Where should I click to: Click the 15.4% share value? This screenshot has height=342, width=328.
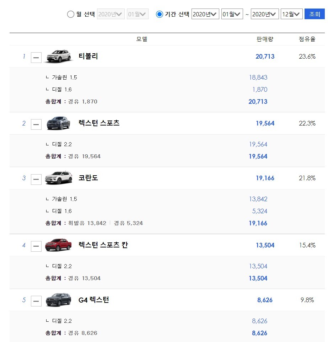tap(307, 245)
